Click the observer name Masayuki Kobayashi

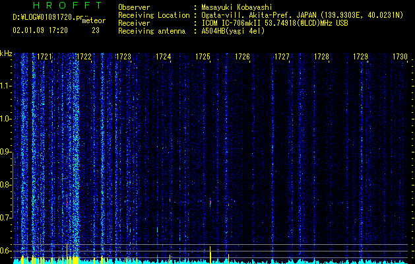point(237,7)
